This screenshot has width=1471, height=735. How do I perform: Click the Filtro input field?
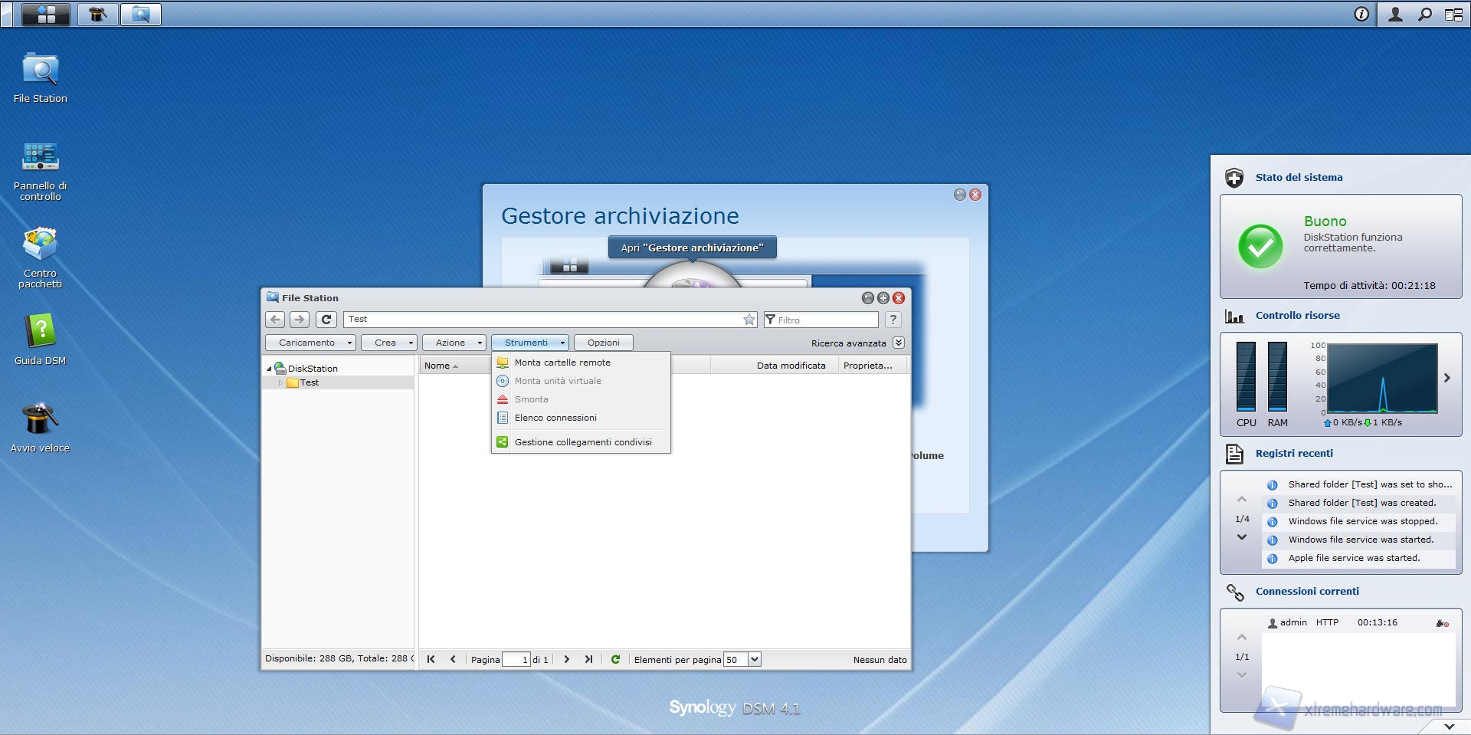(x=824, y=320)
